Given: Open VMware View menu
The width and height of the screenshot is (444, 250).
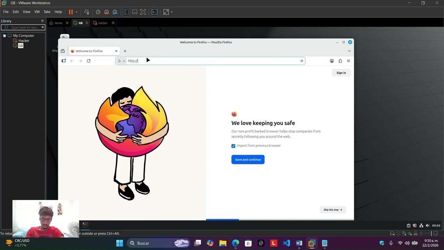Looking at the screenshot, I should click(27, 12).
